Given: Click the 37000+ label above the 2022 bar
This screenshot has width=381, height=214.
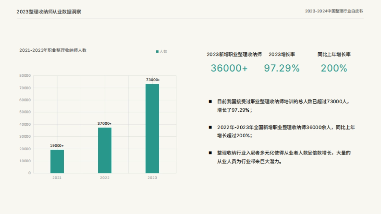Looking at the screenshot, I should tap(104, 124).
